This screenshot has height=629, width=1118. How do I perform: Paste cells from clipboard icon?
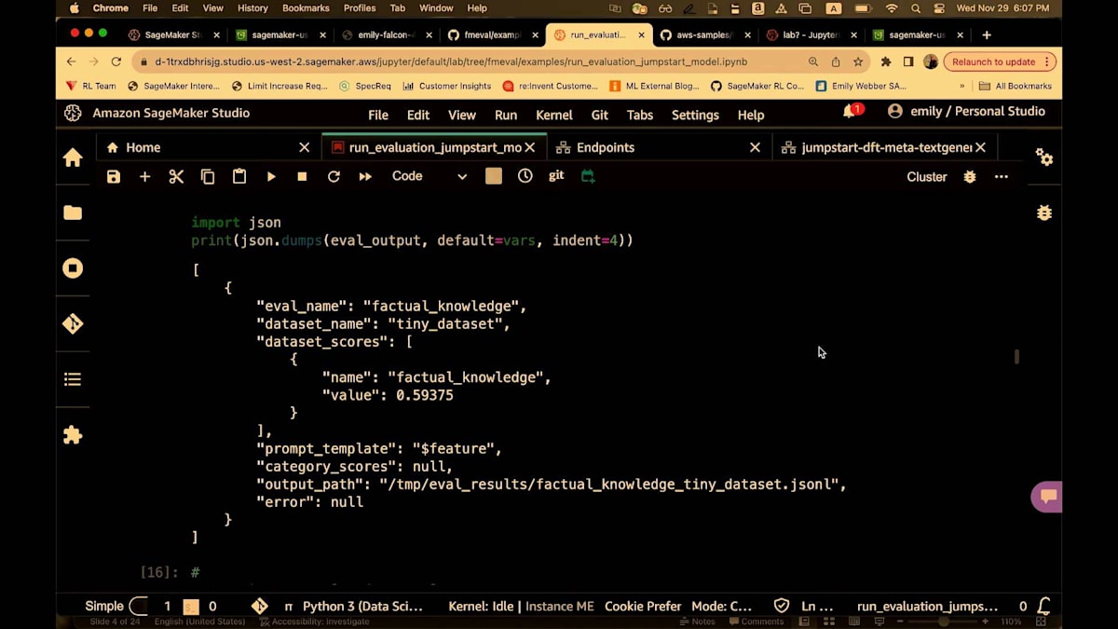(239, 176)
